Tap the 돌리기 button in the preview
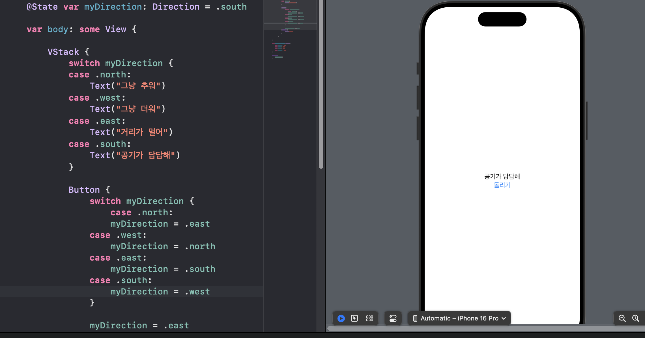 pyautogui.click(x=502, y=185)
